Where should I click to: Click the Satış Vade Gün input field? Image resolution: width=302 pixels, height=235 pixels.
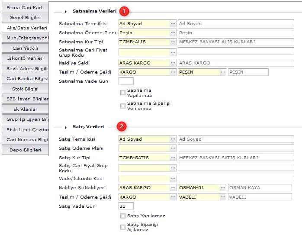point(126,206)
